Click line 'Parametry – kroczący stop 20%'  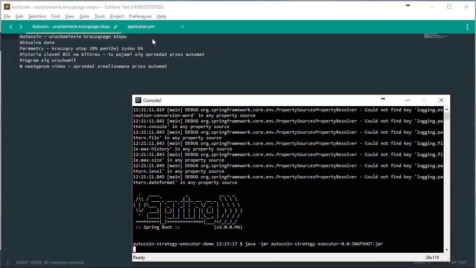[81, 48]
